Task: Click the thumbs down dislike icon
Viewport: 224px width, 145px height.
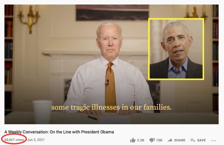Action: click(152, 140)
